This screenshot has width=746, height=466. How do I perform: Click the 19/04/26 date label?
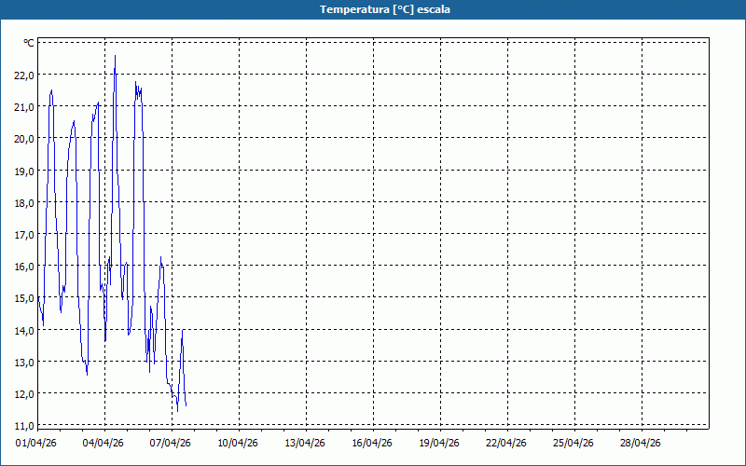[439, 444]
